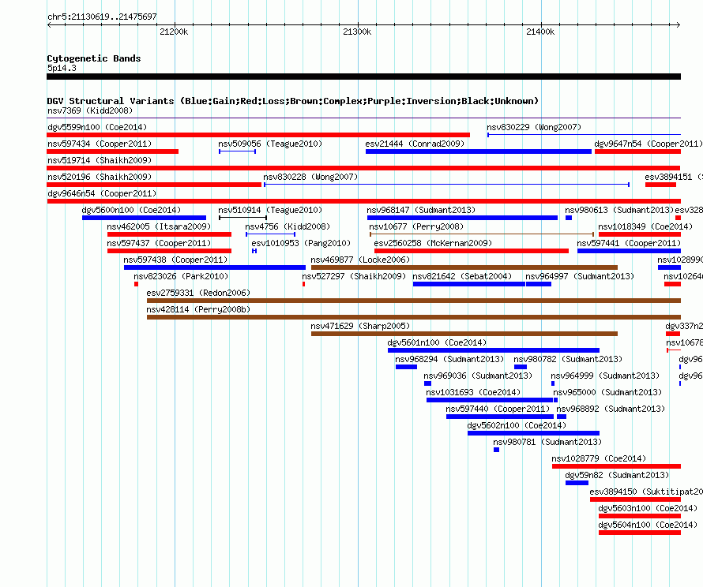
Task: Click the chr5:21130619..21475697 range label
Action: [x=102, y=17]
